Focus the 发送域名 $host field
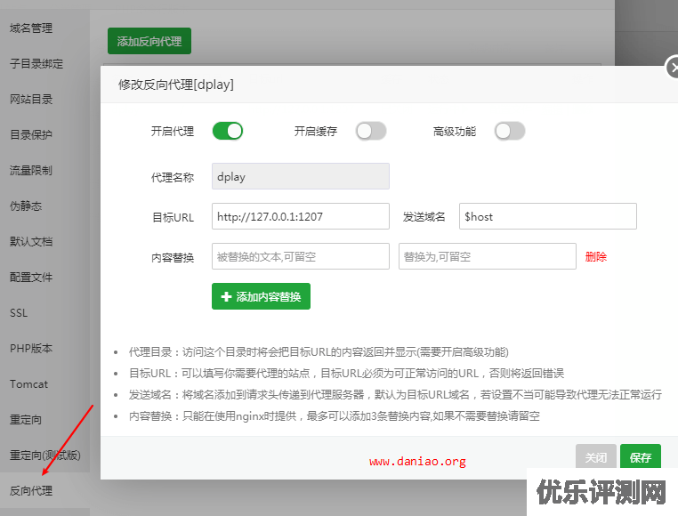Image resolution: width=678 pixels, height=516 pixels. tap(548, 216)
